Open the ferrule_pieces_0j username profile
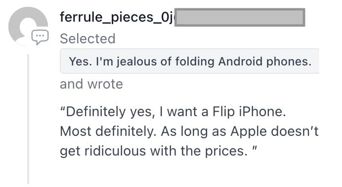This screenshot has width=342, height=187. 117,17
